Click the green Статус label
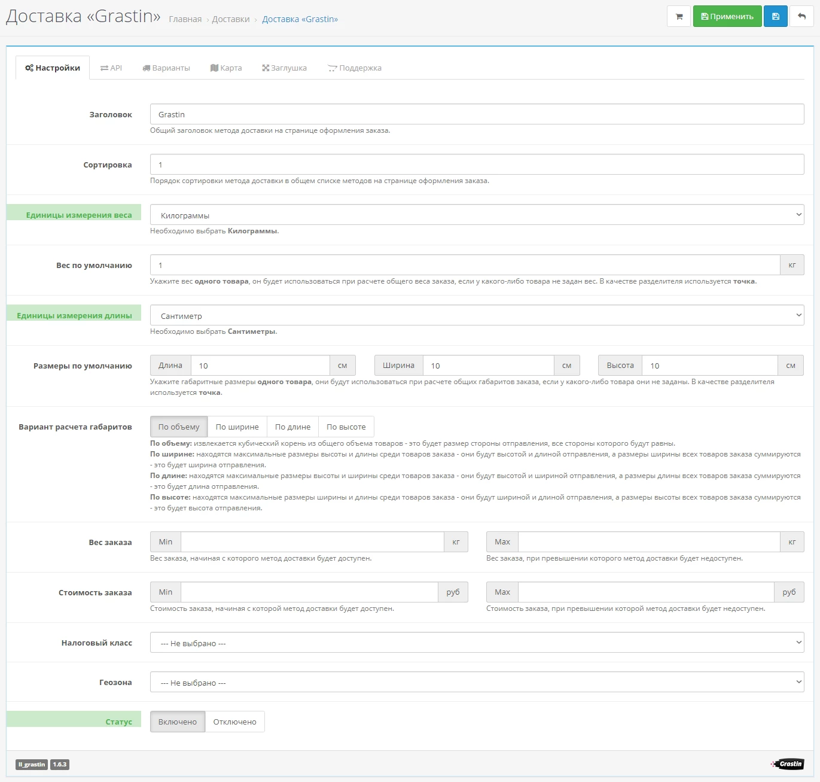This screenshot has height=782, width=820. click(x=118, y=722)
